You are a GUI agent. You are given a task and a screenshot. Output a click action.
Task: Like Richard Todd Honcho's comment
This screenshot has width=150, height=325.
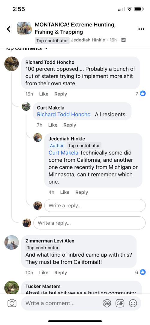43,94
